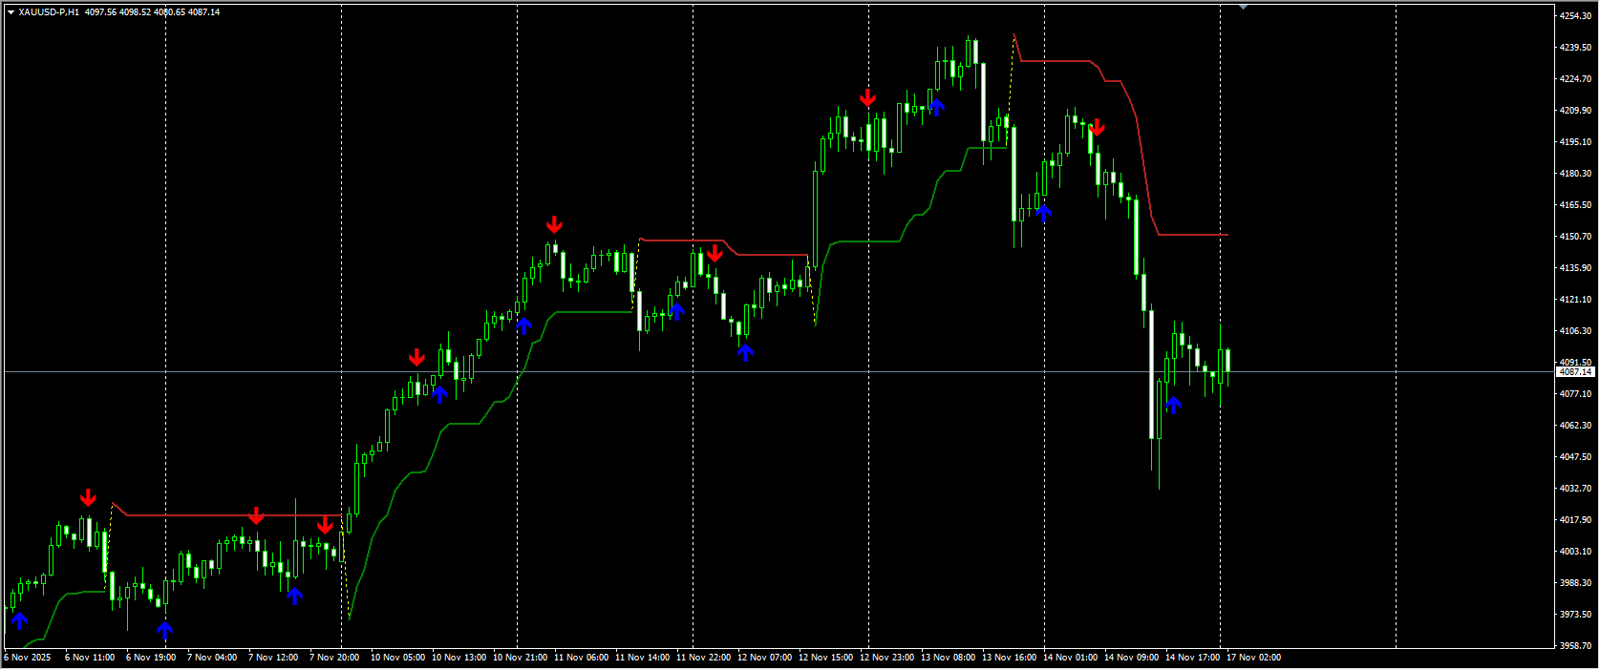Viewport: 1600px width, 670px height.
Task: Click the time axis label 10 Nov 21:00
Action: pyautogui.click(x=520, y=658)
